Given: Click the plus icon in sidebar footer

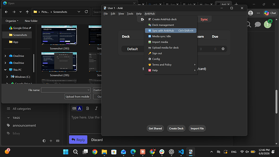Looking at the screenshot, I should 51,141.
